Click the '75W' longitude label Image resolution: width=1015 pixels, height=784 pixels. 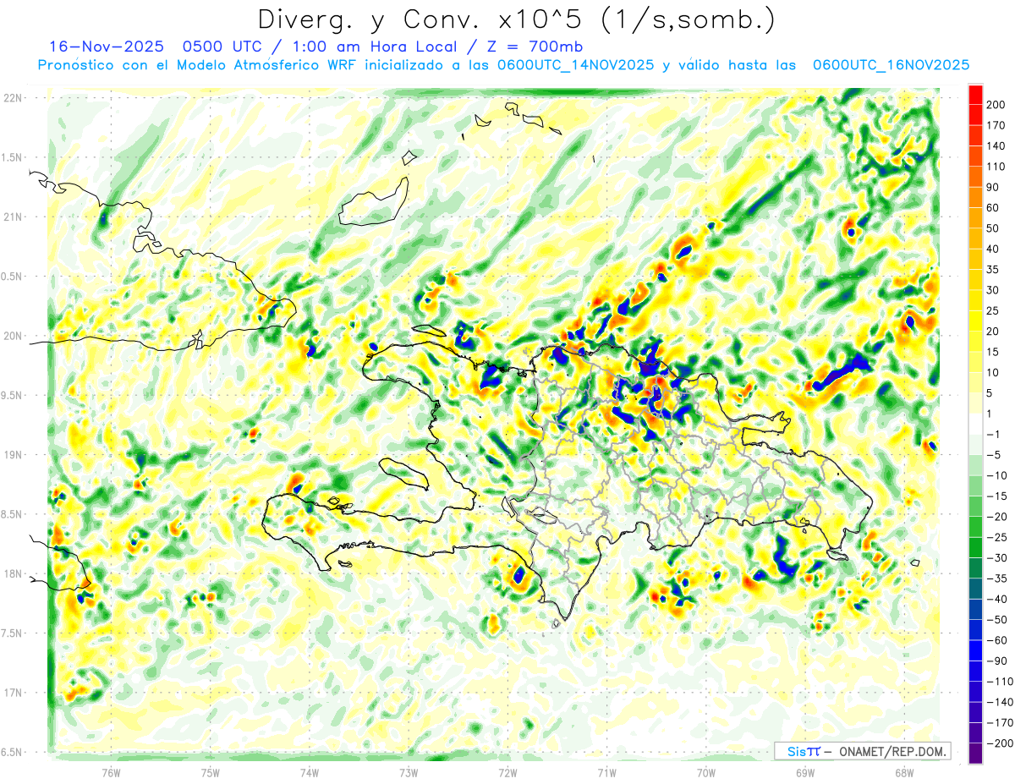click(211, 772)
